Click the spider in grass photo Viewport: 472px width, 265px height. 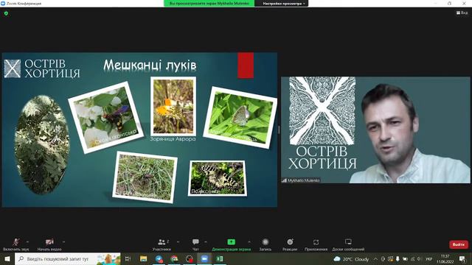pyautogui.click(x=145, y=177)
